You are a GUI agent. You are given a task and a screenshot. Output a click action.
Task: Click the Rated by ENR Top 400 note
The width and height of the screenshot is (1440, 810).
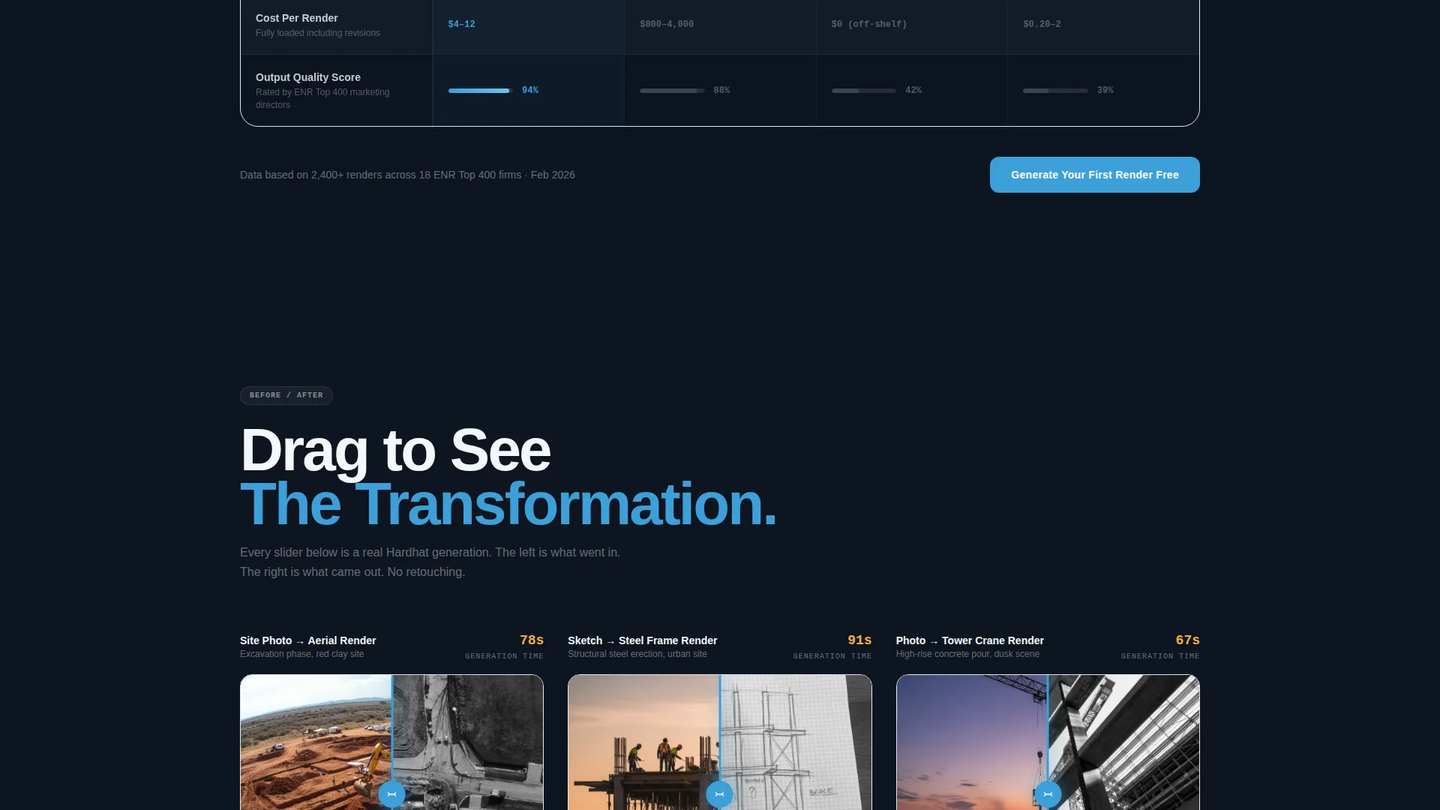click(322, 98)
